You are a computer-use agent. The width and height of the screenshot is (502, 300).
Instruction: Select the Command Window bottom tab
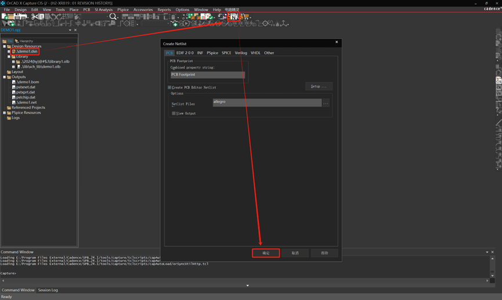pos(18,290)
